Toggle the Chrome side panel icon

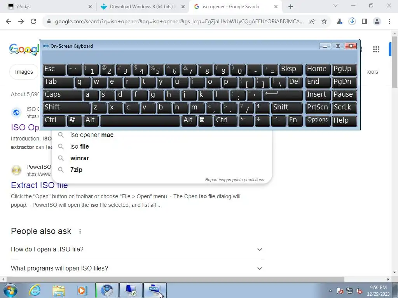(x=365, y=22)
